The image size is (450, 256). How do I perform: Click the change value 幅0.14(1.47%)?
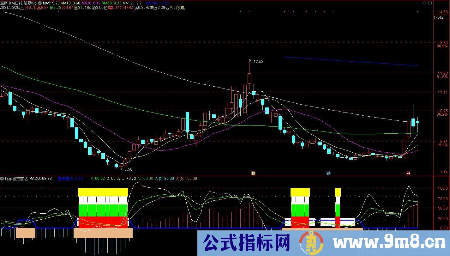coord(121,8)
